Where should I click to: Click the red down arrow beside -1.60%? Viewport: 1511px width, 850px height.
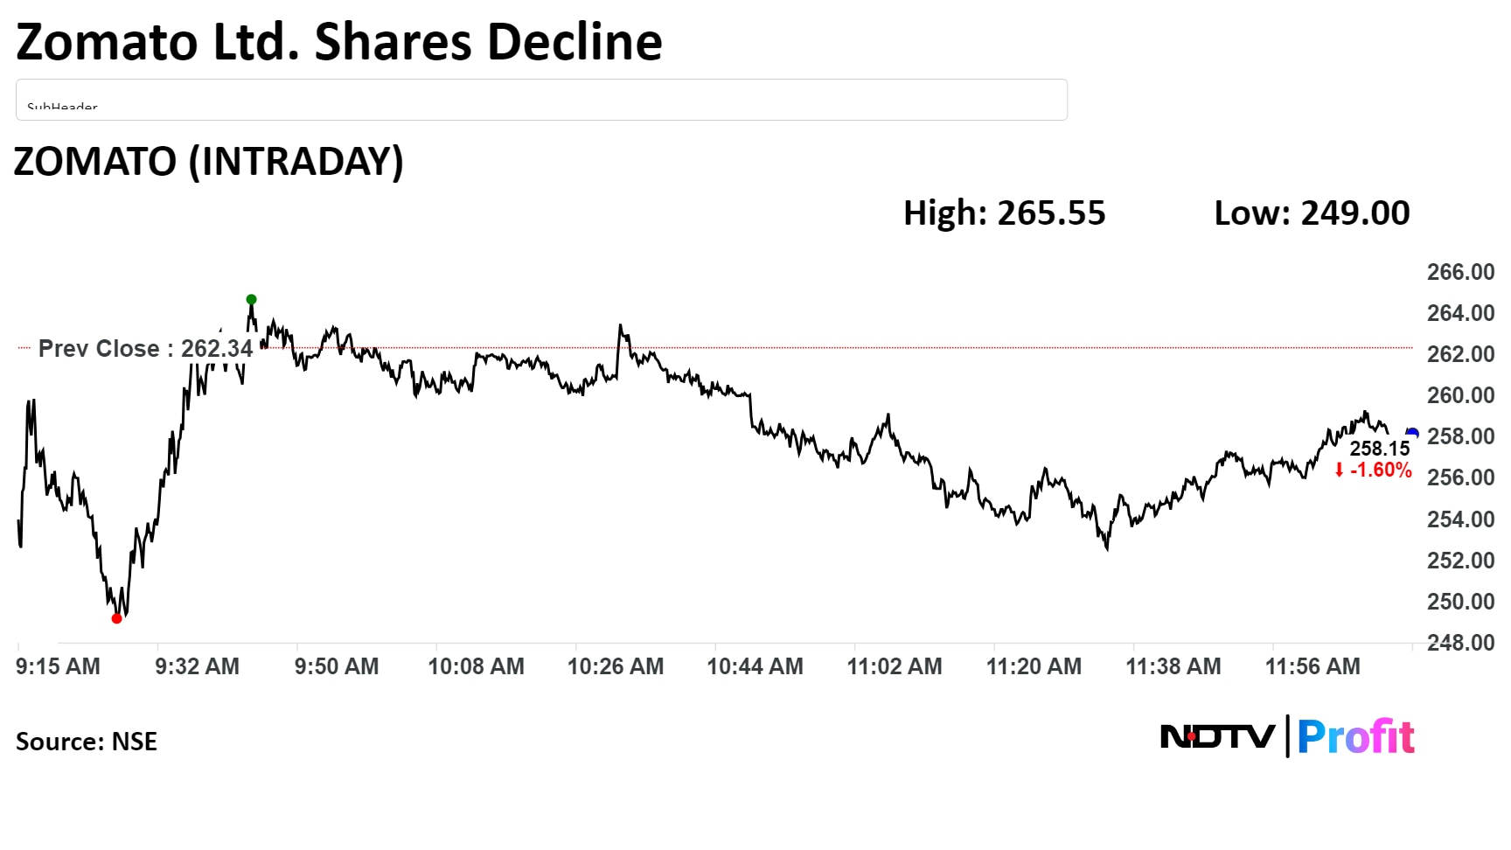(x=1339, y=470)
